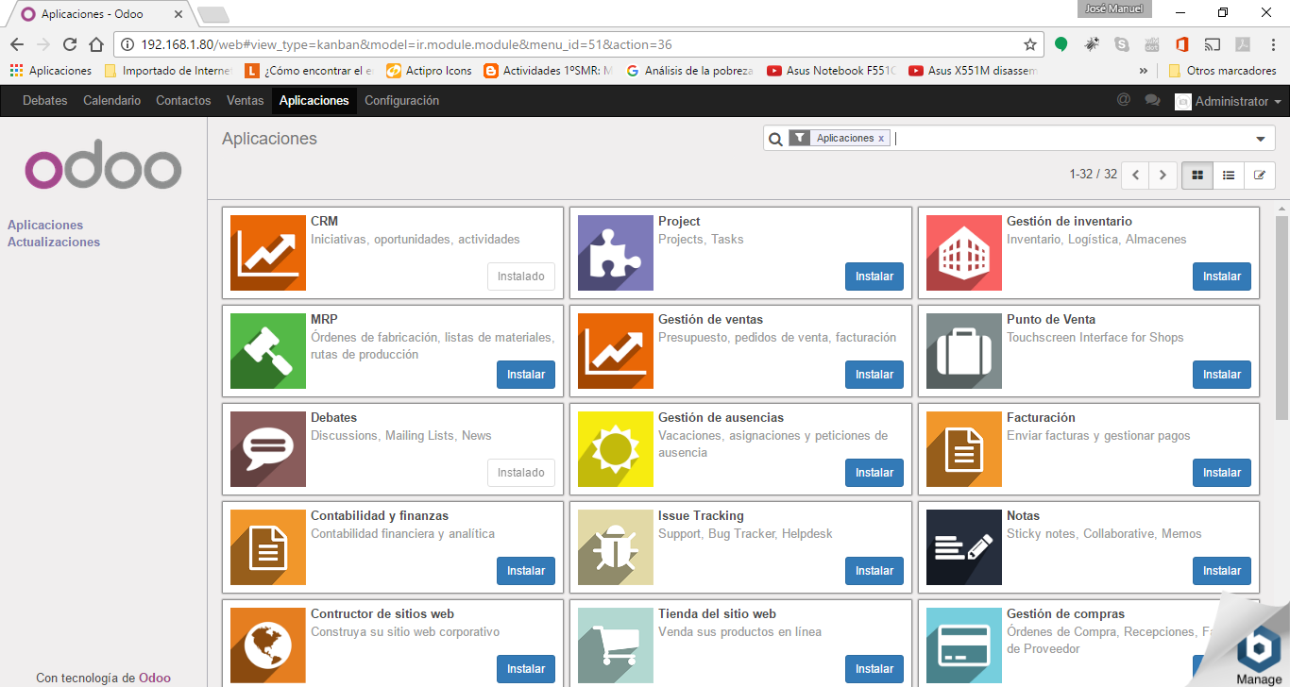The height and width of the screenshot is (687, 1290).
Task: Click the vertical scrollbar of module list
Action: (1282, 321)
